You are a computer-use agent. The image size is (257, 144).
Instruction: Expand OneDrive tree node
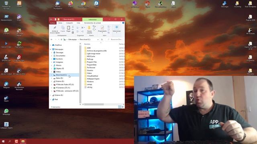(51, 45)
